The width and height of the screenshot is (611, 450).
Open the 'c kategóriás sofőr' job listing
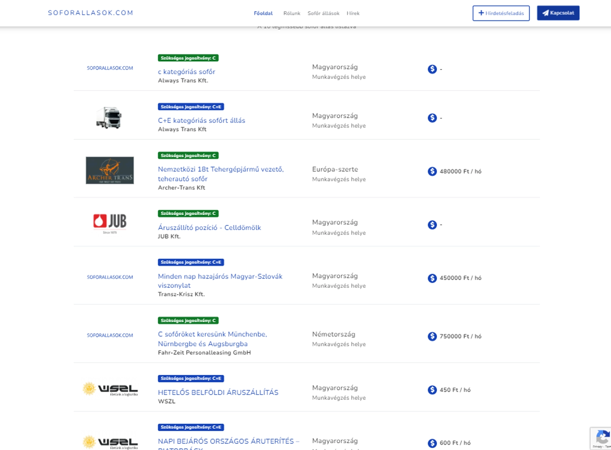pyautogui.click(x=187, y=72)
